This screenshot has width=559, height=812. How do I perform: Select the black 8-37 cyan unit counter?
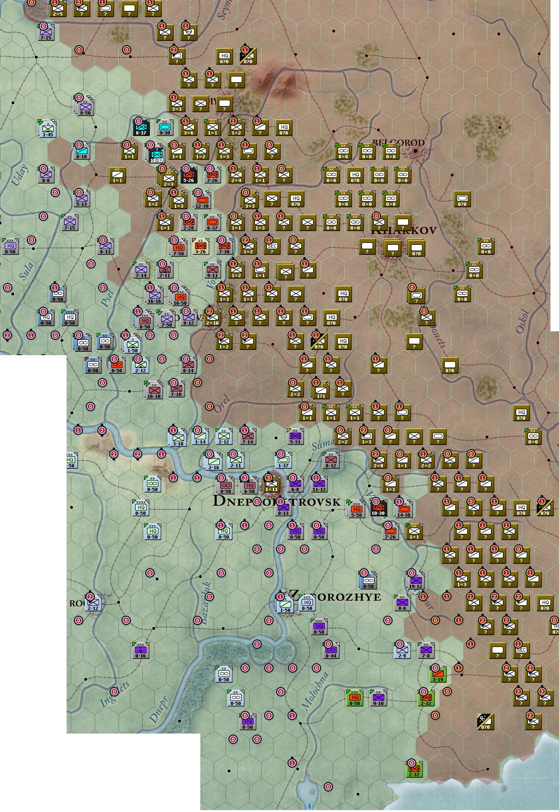(141, 128)
